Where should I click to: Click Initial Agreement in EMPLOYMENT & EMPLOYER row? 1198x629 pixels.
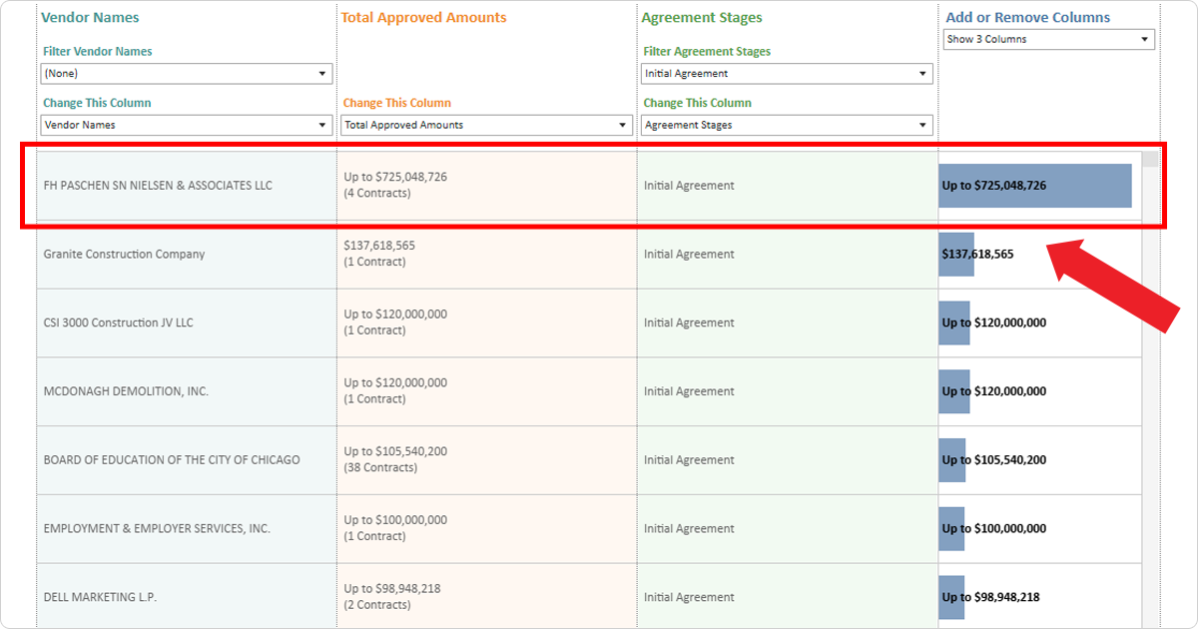(x=689, y=529)
